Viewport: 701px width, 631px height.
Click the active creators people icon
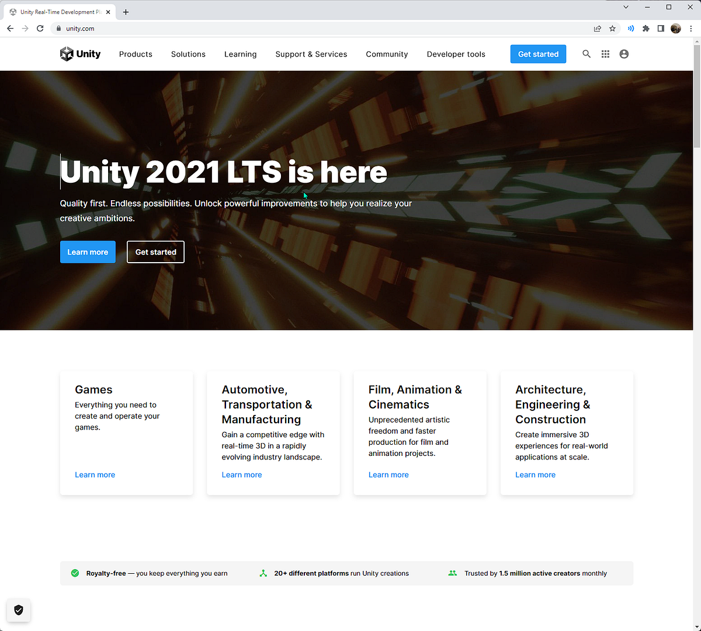pos(452,573)
